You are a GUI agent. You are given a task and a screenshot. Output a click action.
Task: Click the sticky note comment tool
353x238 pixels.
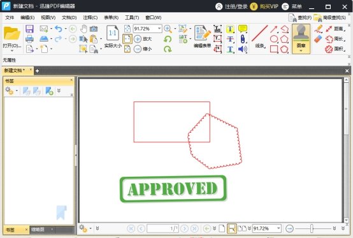(x=243, y=29)
